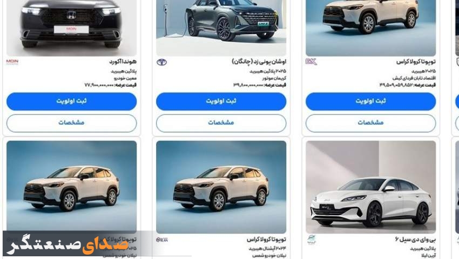Open specifications of top-row Toyota Corolla Cross

coord(370,123)
